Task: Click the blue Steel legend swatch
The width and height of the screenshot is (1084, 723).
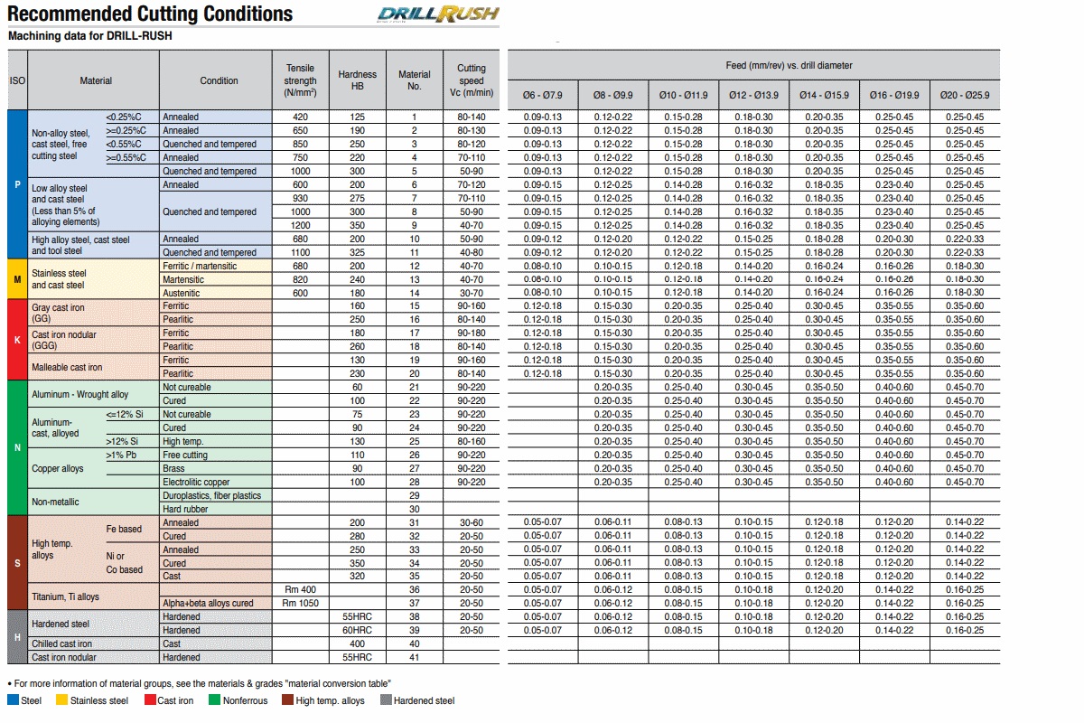Action: pyautogui.click(x=13, y=700)
